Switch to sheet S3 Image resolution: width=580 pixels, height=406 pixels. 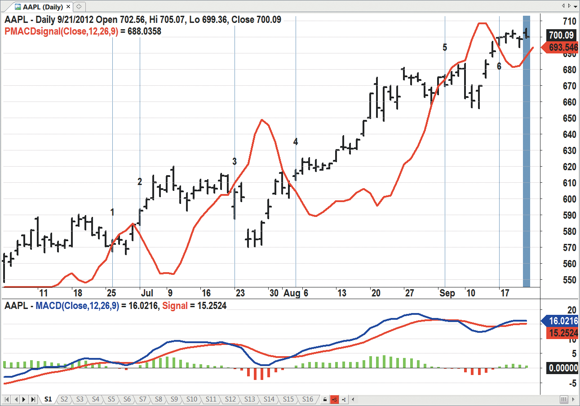click(x=80, y=399)
